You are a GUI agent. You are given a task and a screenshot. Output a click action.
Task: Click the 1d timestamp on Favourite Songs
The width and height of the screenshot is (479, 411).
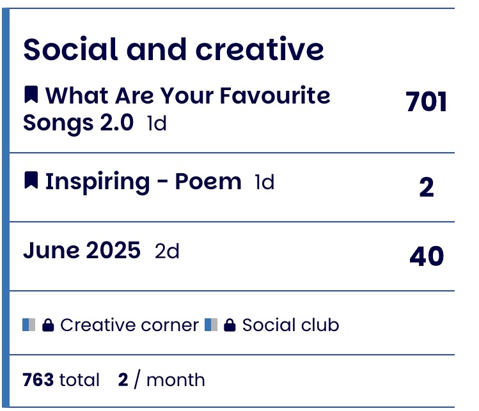coord(157,123)
